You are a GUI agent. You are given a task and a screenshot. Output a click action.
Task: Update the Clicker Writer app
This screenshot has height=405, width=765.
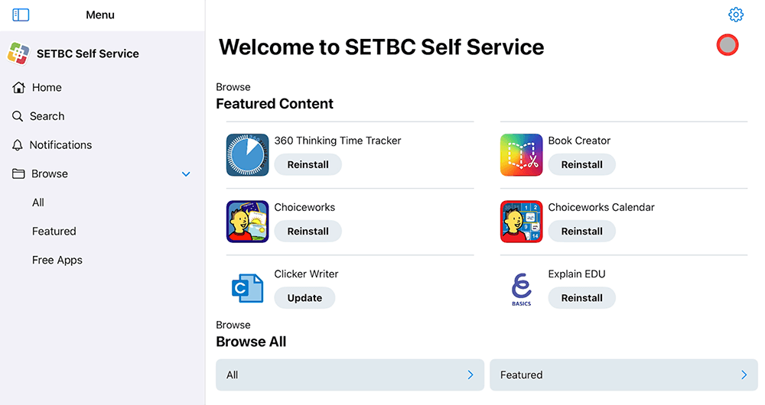pyautogui.click(x=304, y=298)
